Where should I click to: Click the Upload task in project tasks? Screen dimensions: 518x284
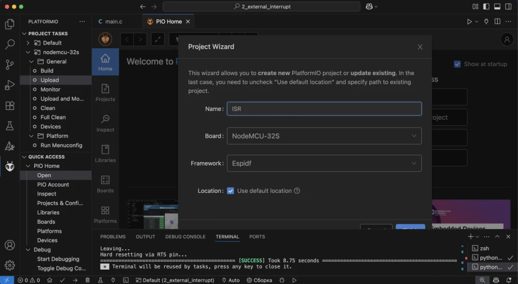coord(50,80)
